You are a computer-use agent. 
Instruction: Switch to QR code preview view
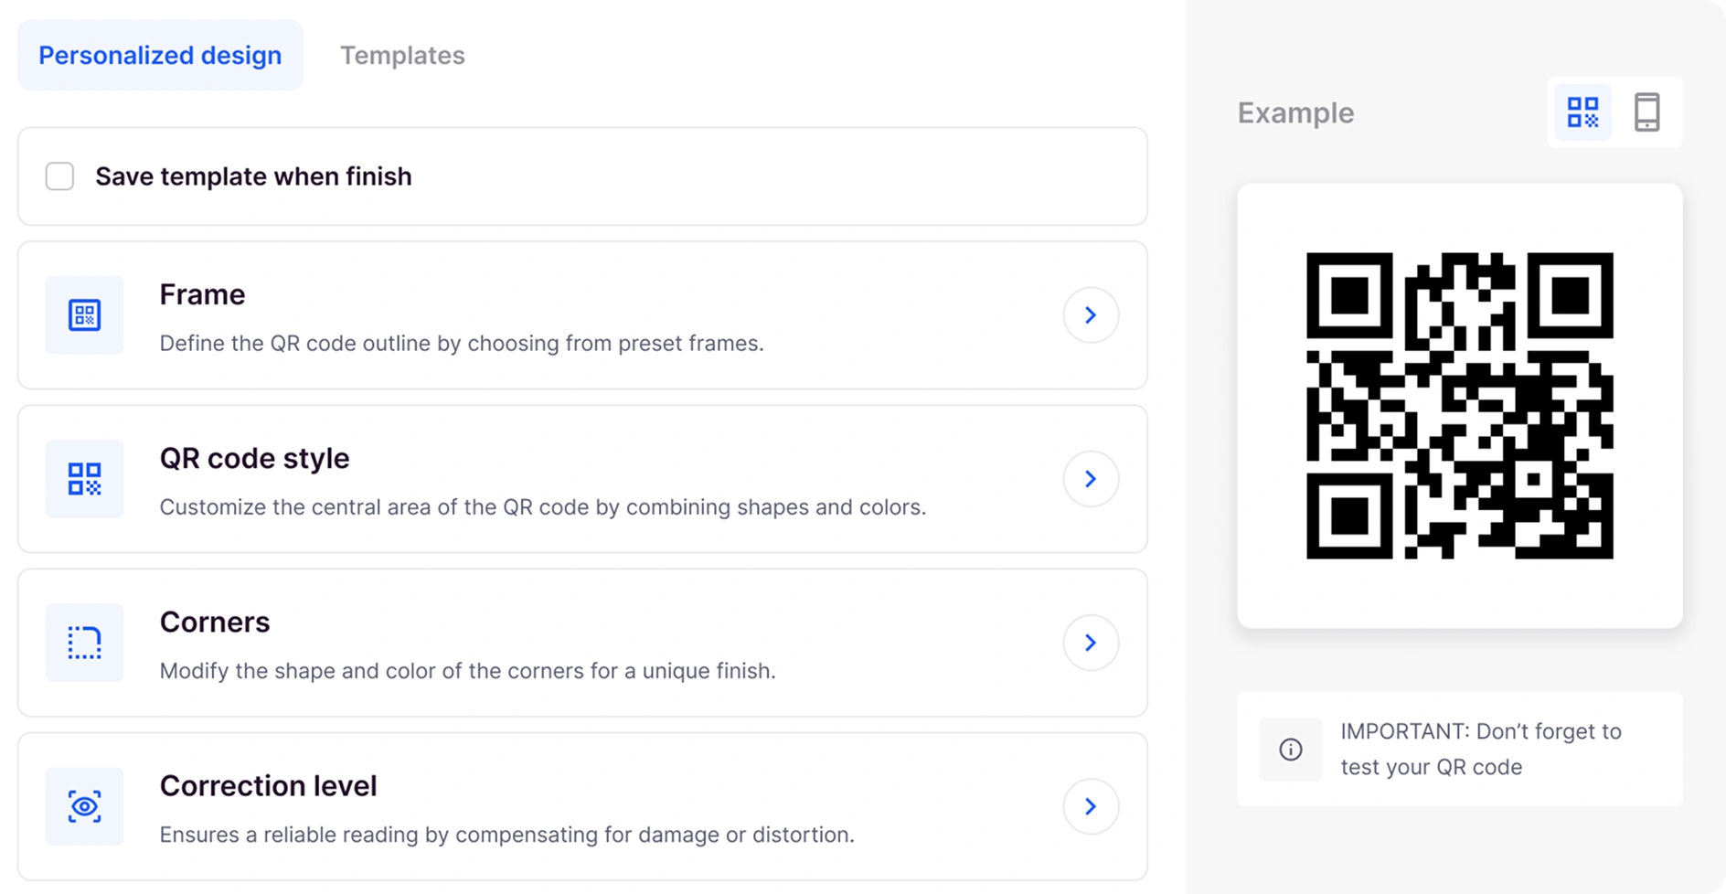click(x=1582, y=112)
